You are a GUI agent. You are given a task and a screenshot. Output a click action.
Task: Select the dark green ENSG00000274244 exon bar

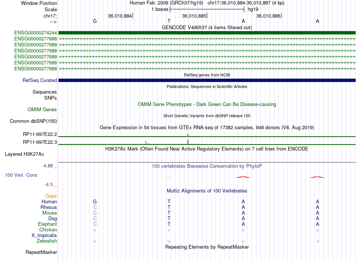pyautogui.click(x=207, y=33)
